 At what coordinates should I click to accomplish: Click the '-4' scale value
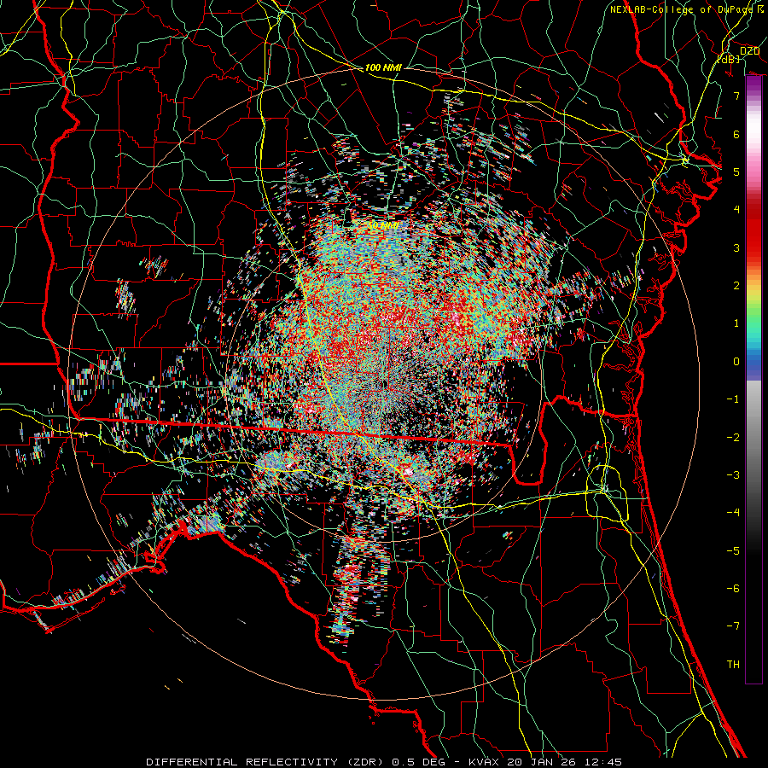[x=733, y=513]
